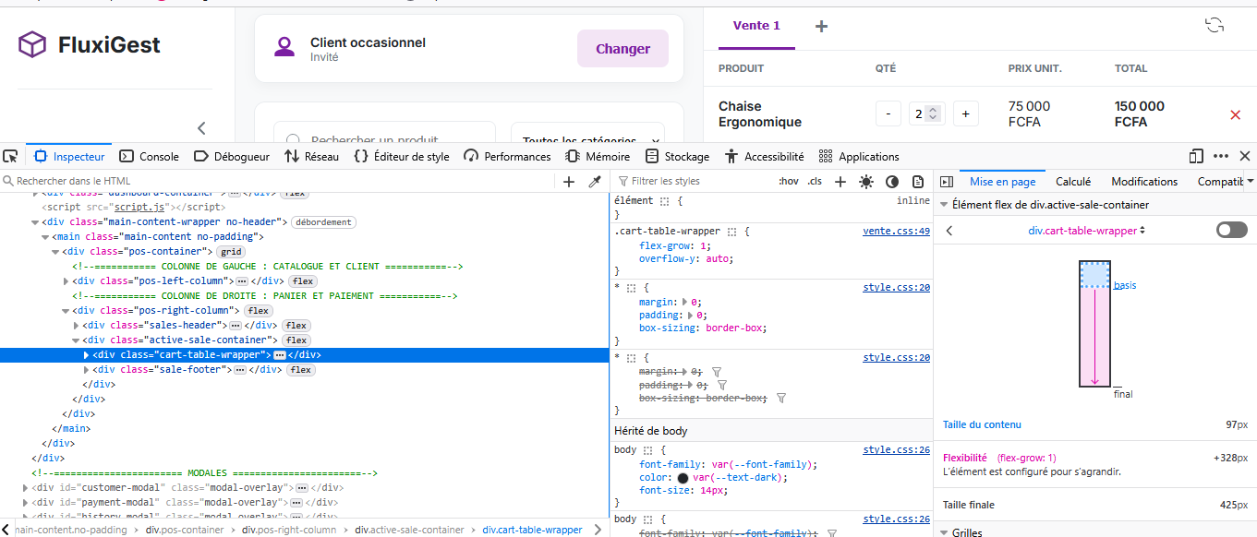Collapse the pos-container div node
The height and width of the screenshot is (537, 1257).
click(x=55, y=252)
